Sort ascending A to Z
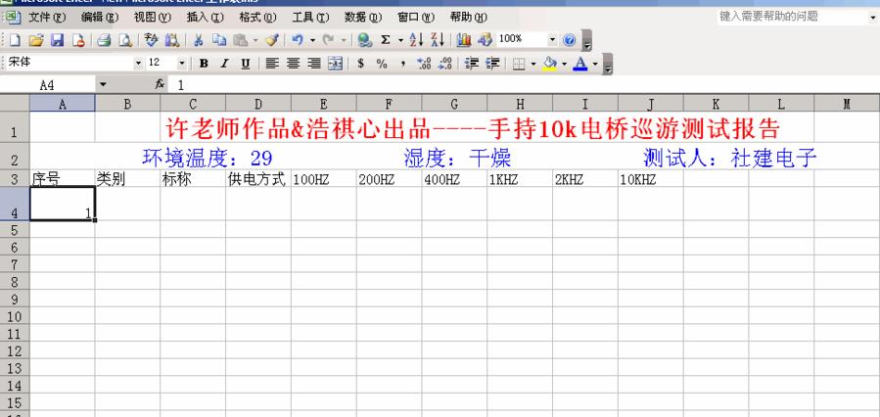Viewport: 880px width, 417px height. 416,40
